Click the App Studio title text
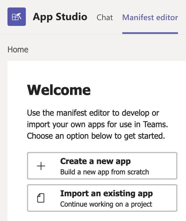The height and width of the screenshot is (221, 186). pyautogui.click(x=60, y=17)
